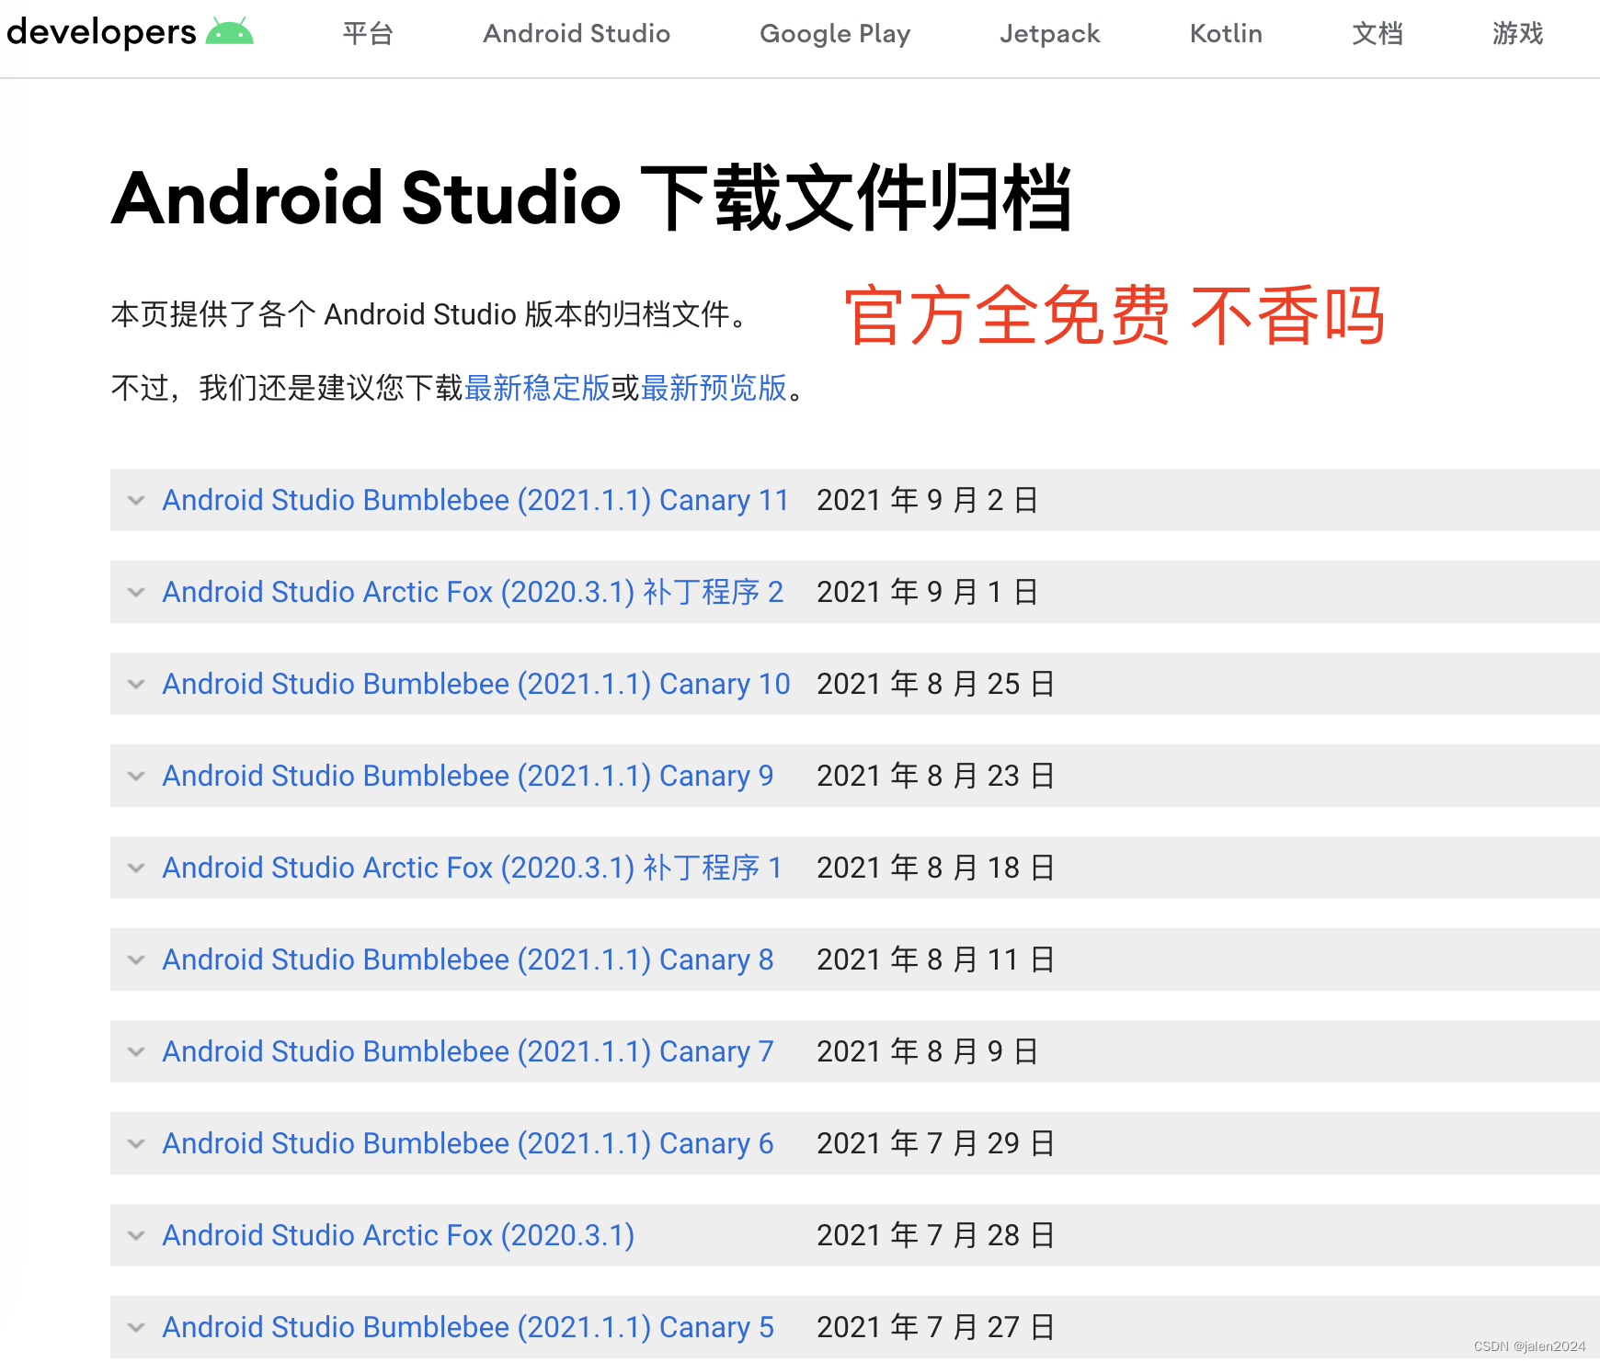Click the date 2021 年 9 月 1 日

pos(928,592)
